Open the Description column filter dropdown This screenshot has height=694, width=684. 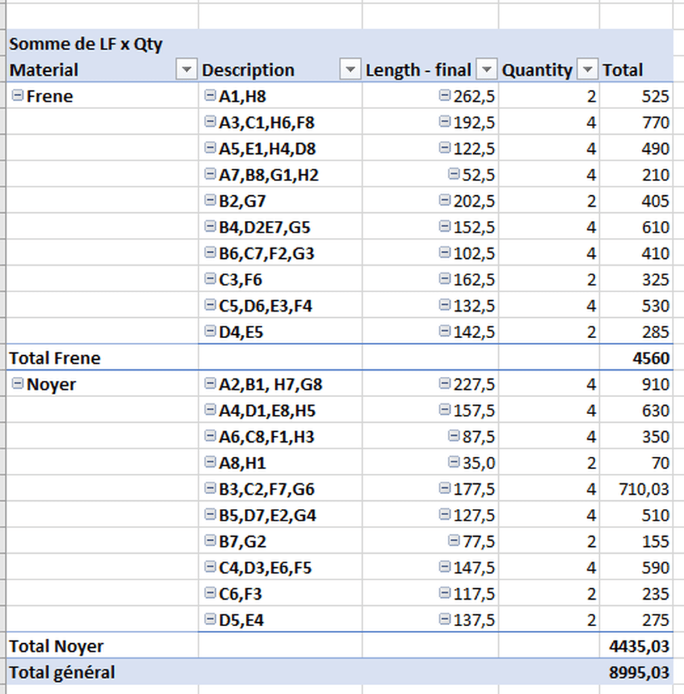[350, 70]
